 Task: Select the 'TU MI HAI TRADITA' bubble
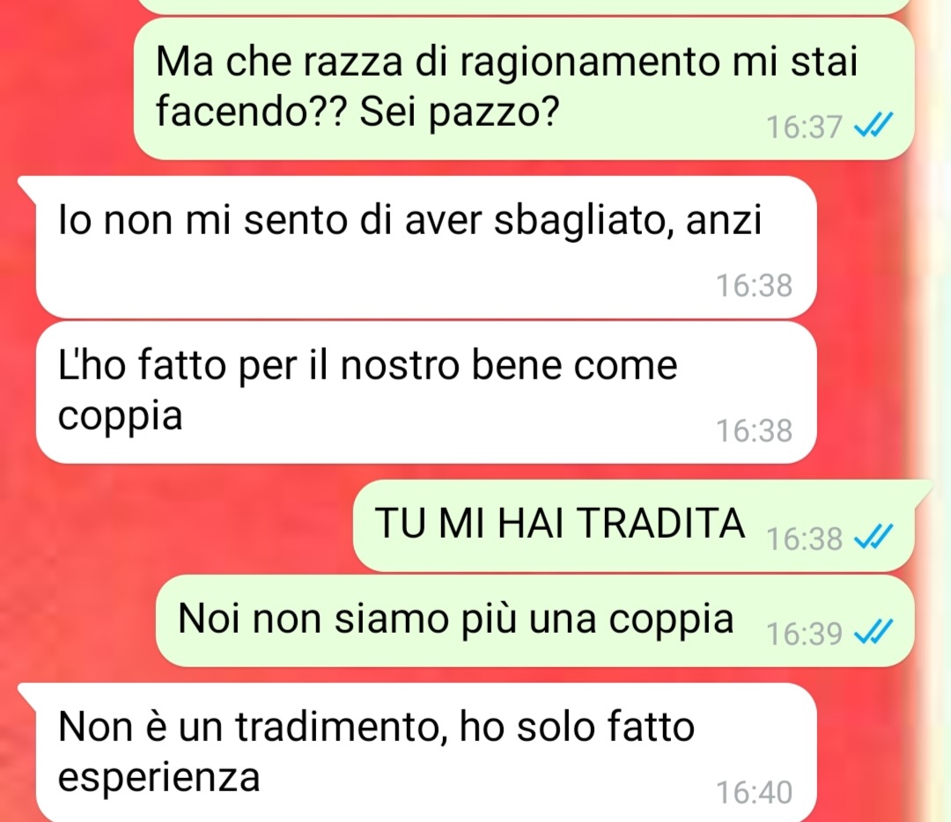(x=634, y=525)
